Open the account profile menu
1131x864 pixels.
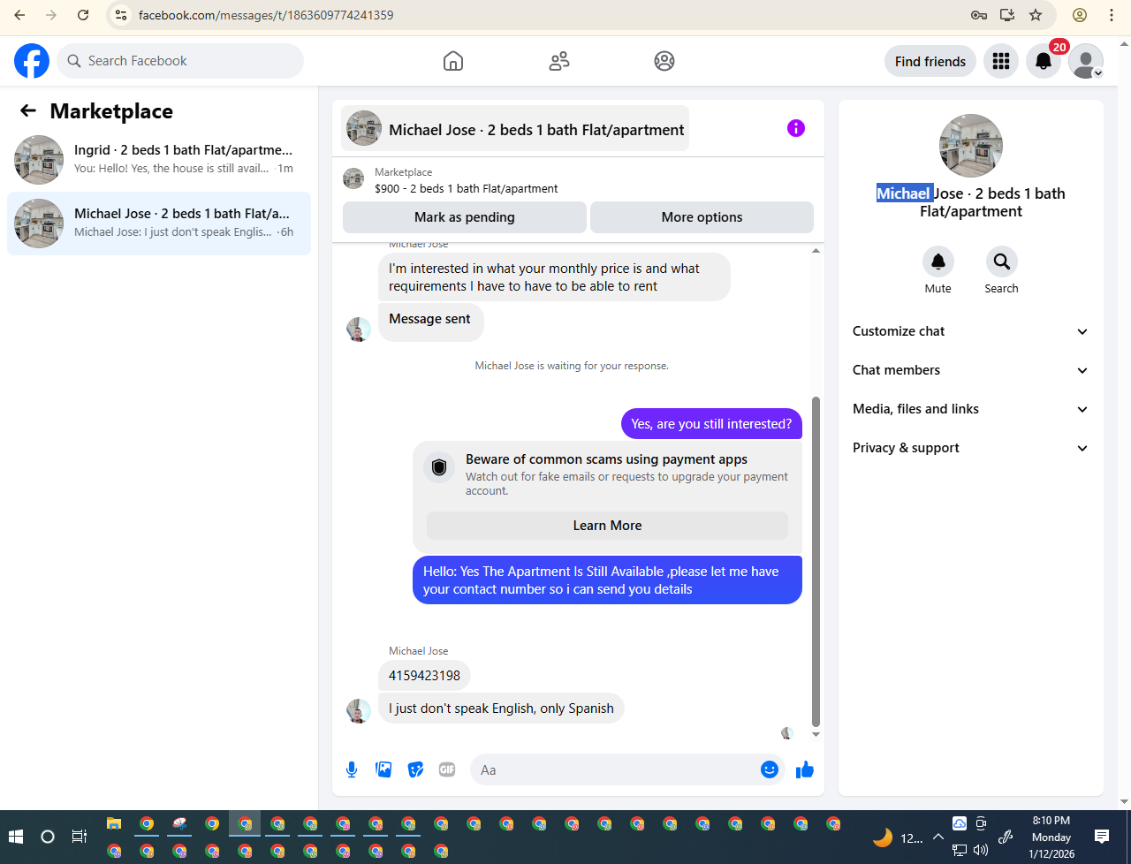click(x=1086, y=61)
